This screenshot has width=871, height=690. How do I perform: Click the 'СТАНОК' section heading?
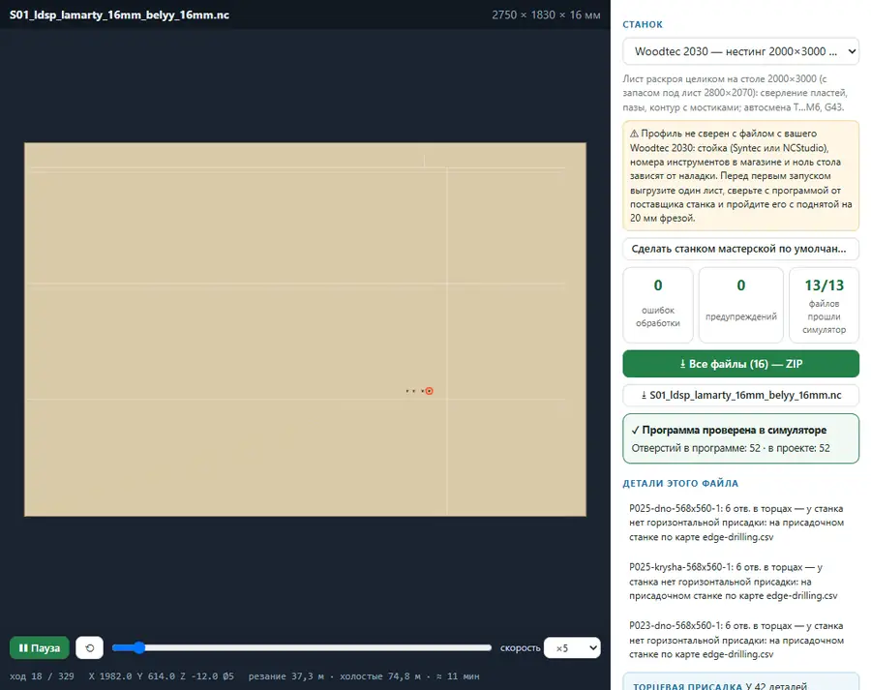click(x=643, y=24)
